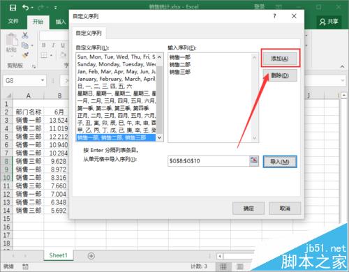Image resolution: width=349 pixels, height=272 pixels.
Task: Click the Share button with person icon
Action: [x=329, y=22]
